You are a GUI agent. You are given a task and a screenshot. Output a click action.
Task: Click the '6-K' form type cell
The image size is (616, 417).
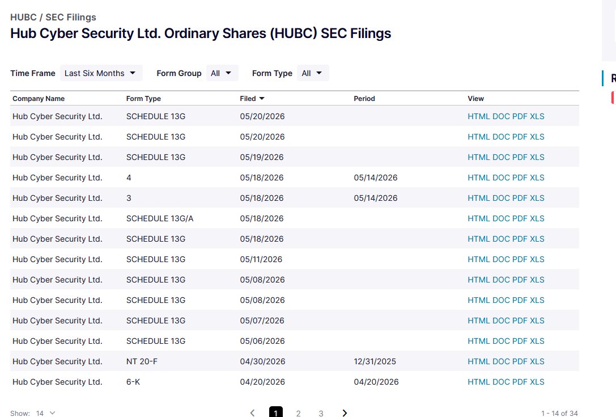[x=133, y=382]
